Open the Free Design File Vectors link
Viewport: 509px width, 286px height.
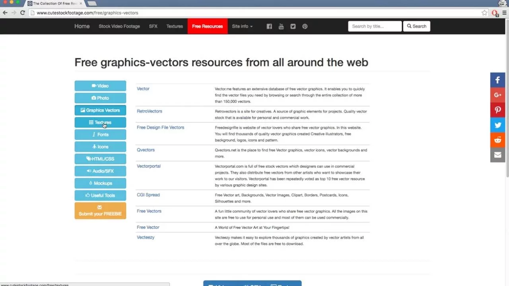point(161,128)
